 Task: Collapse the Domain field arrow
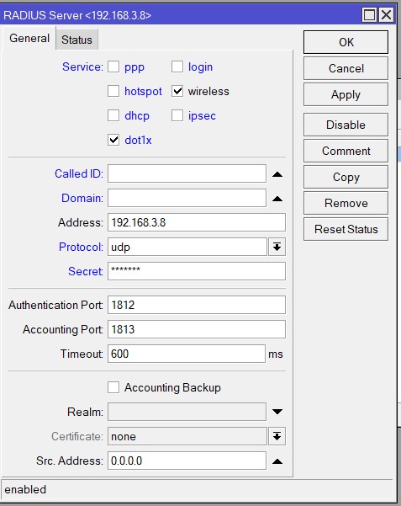[277, 199]
